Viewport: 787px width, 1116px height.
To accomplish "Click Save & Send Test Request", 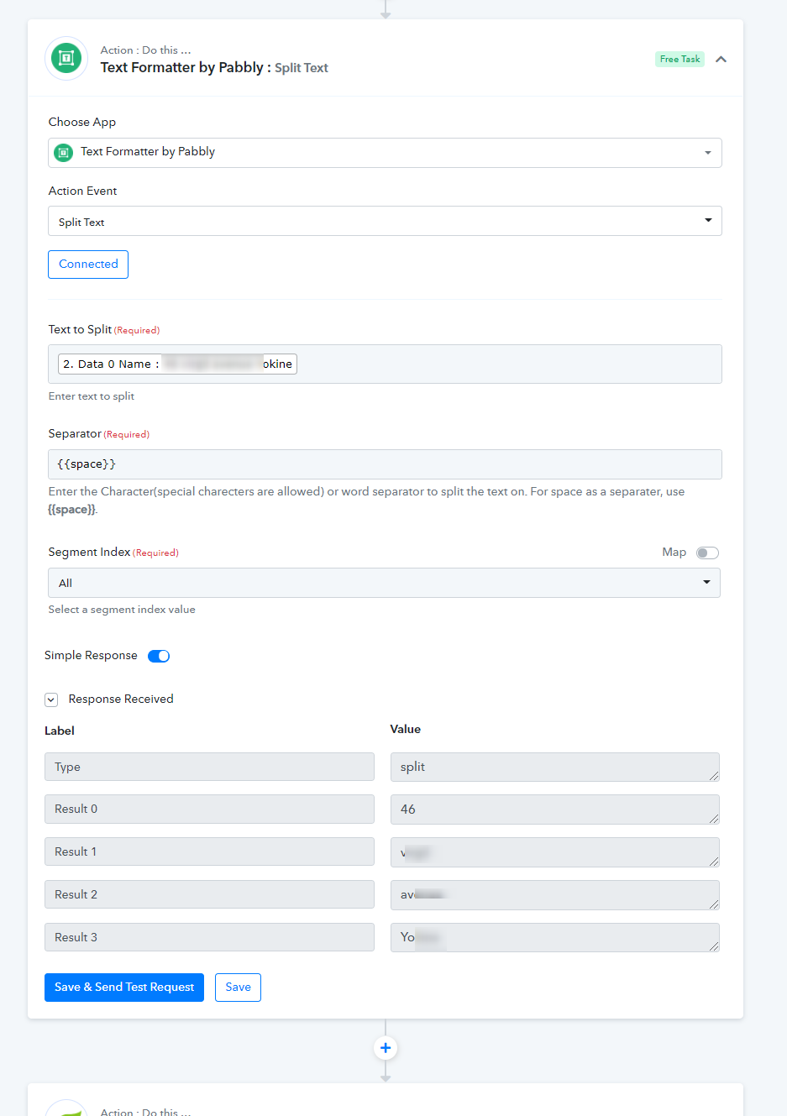I will 124,988.
